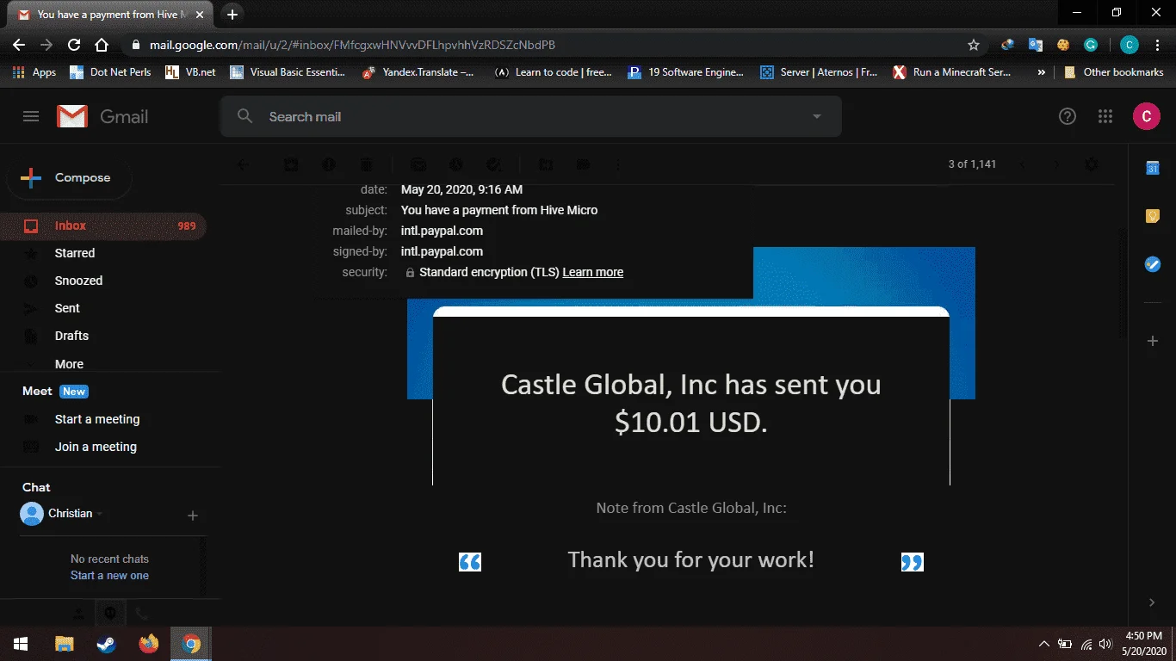Viewport: 1176px width, 661px height.
Task: Open a new browser tab
Action: coord(232,15)
